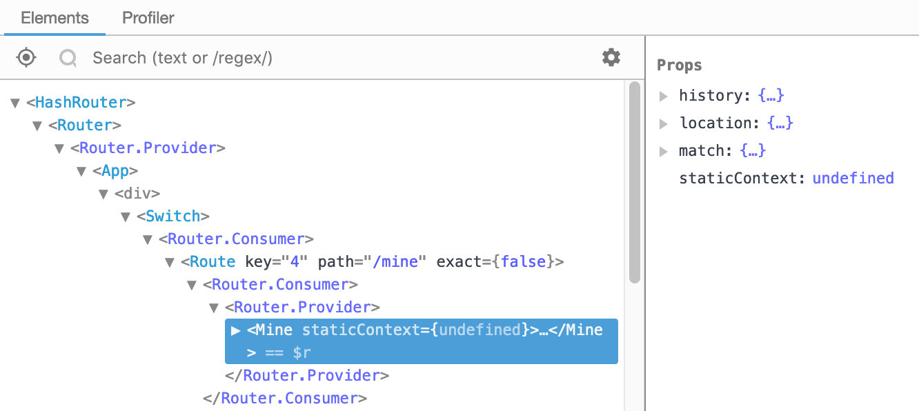This screenshot has height=411, width=919.
Task: Select the <div> tree row
Action: coord(137,194)
